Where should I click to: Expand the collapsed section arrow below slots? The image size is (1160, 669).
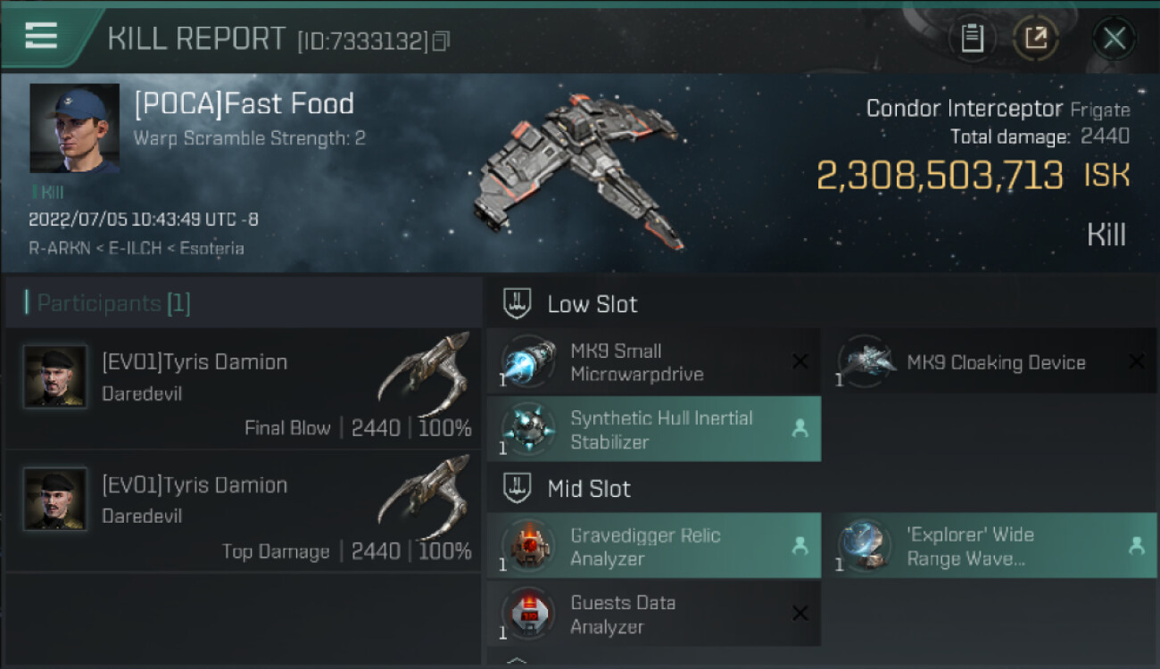(x=517, y=661)
